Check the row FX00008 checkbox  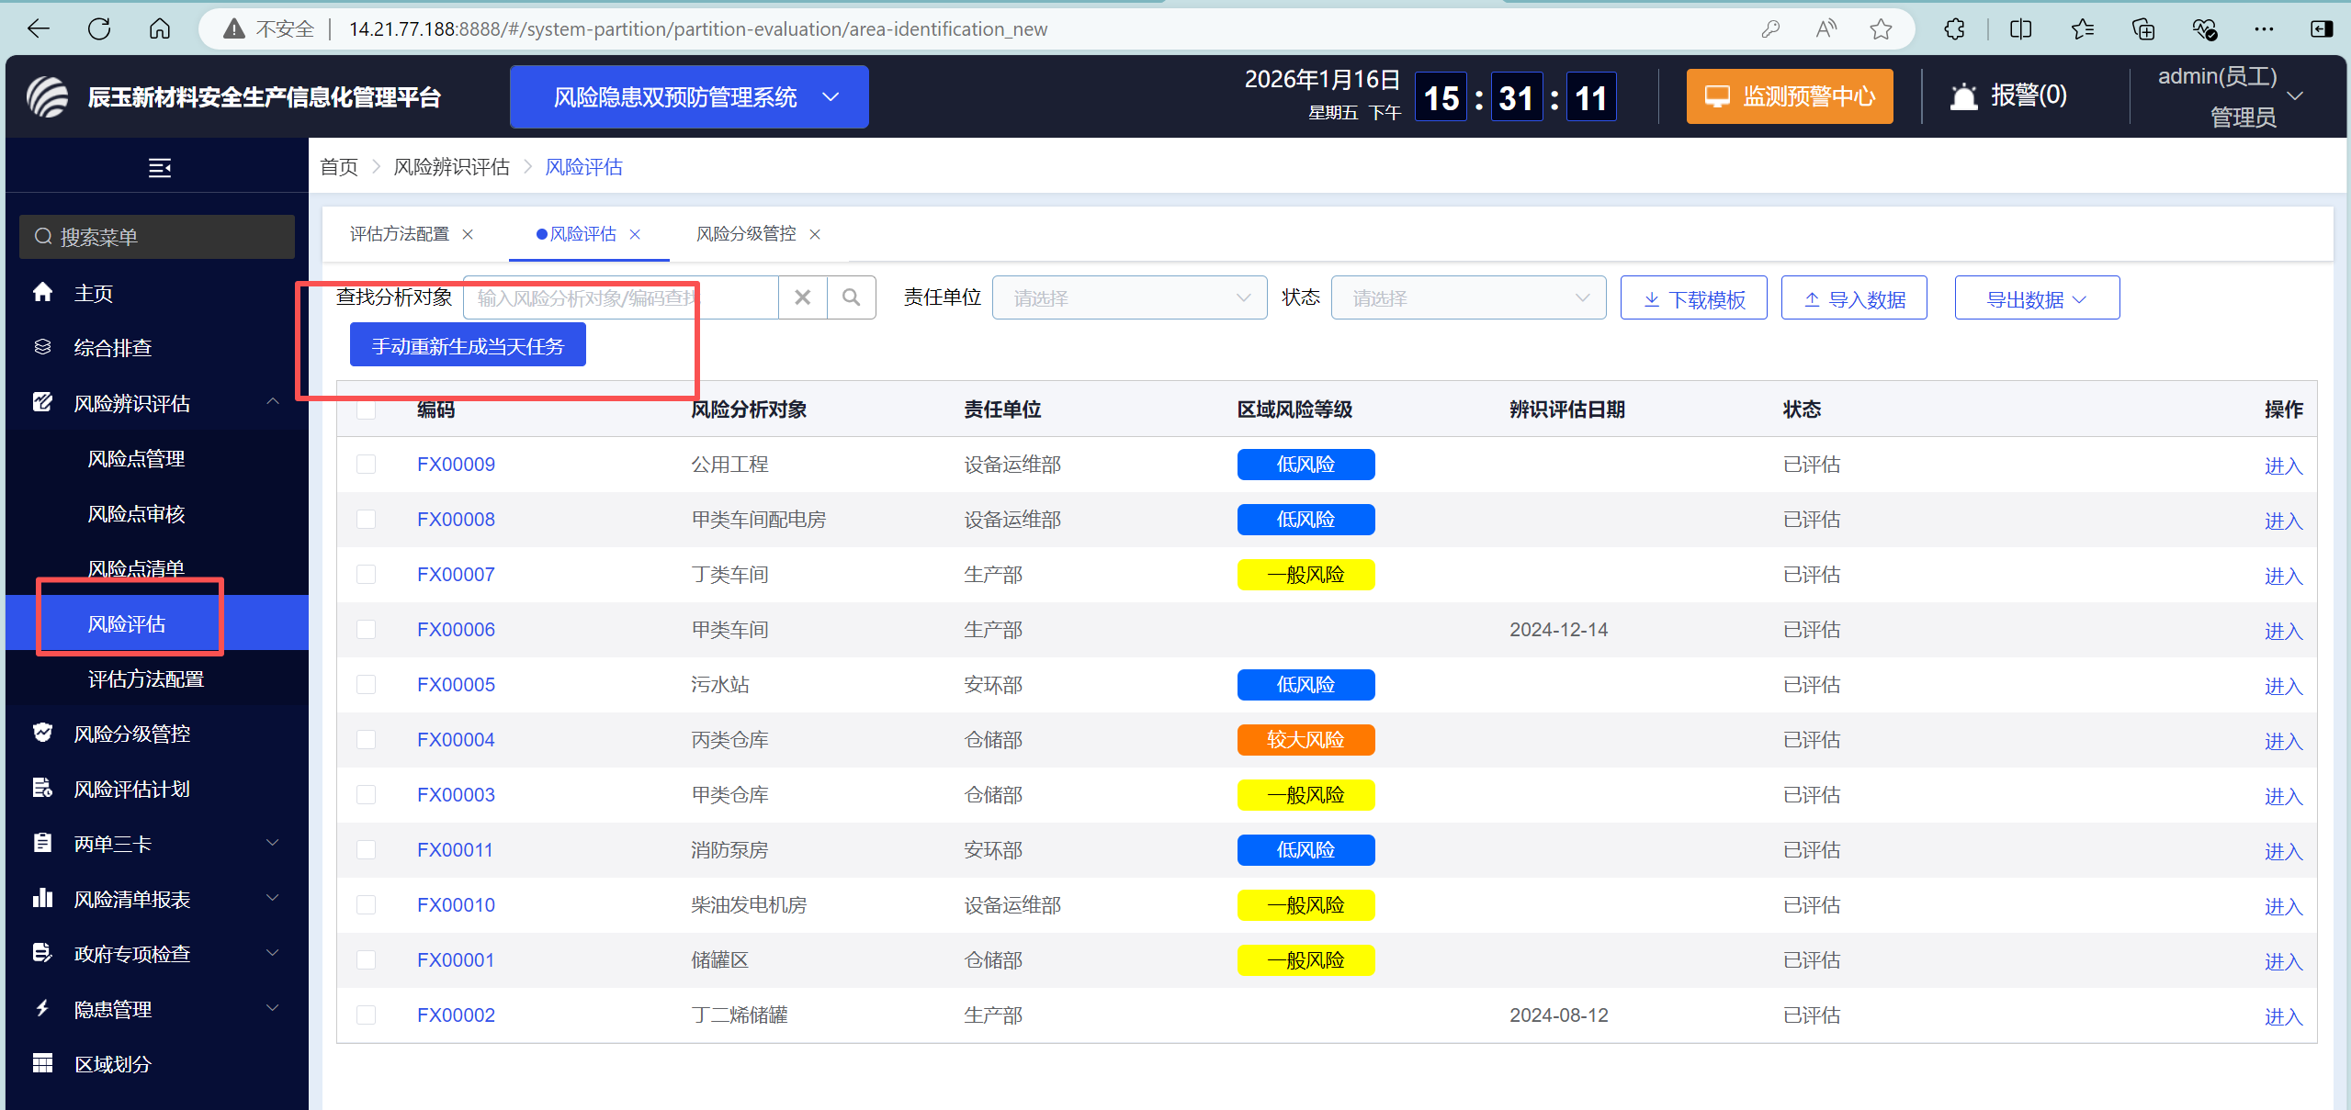pyautogui.click(x=366, y=520)
